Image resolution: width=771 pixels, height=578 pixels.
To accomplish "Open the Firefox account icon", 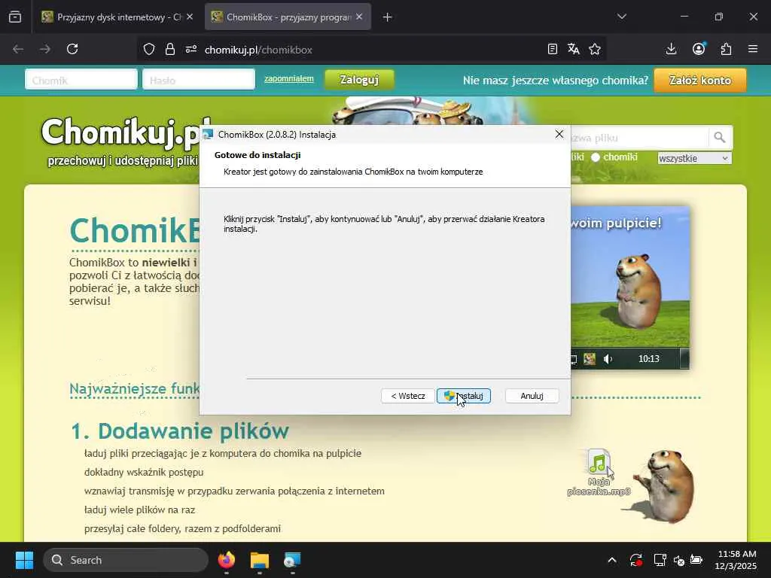I will (x=699, y=49).
